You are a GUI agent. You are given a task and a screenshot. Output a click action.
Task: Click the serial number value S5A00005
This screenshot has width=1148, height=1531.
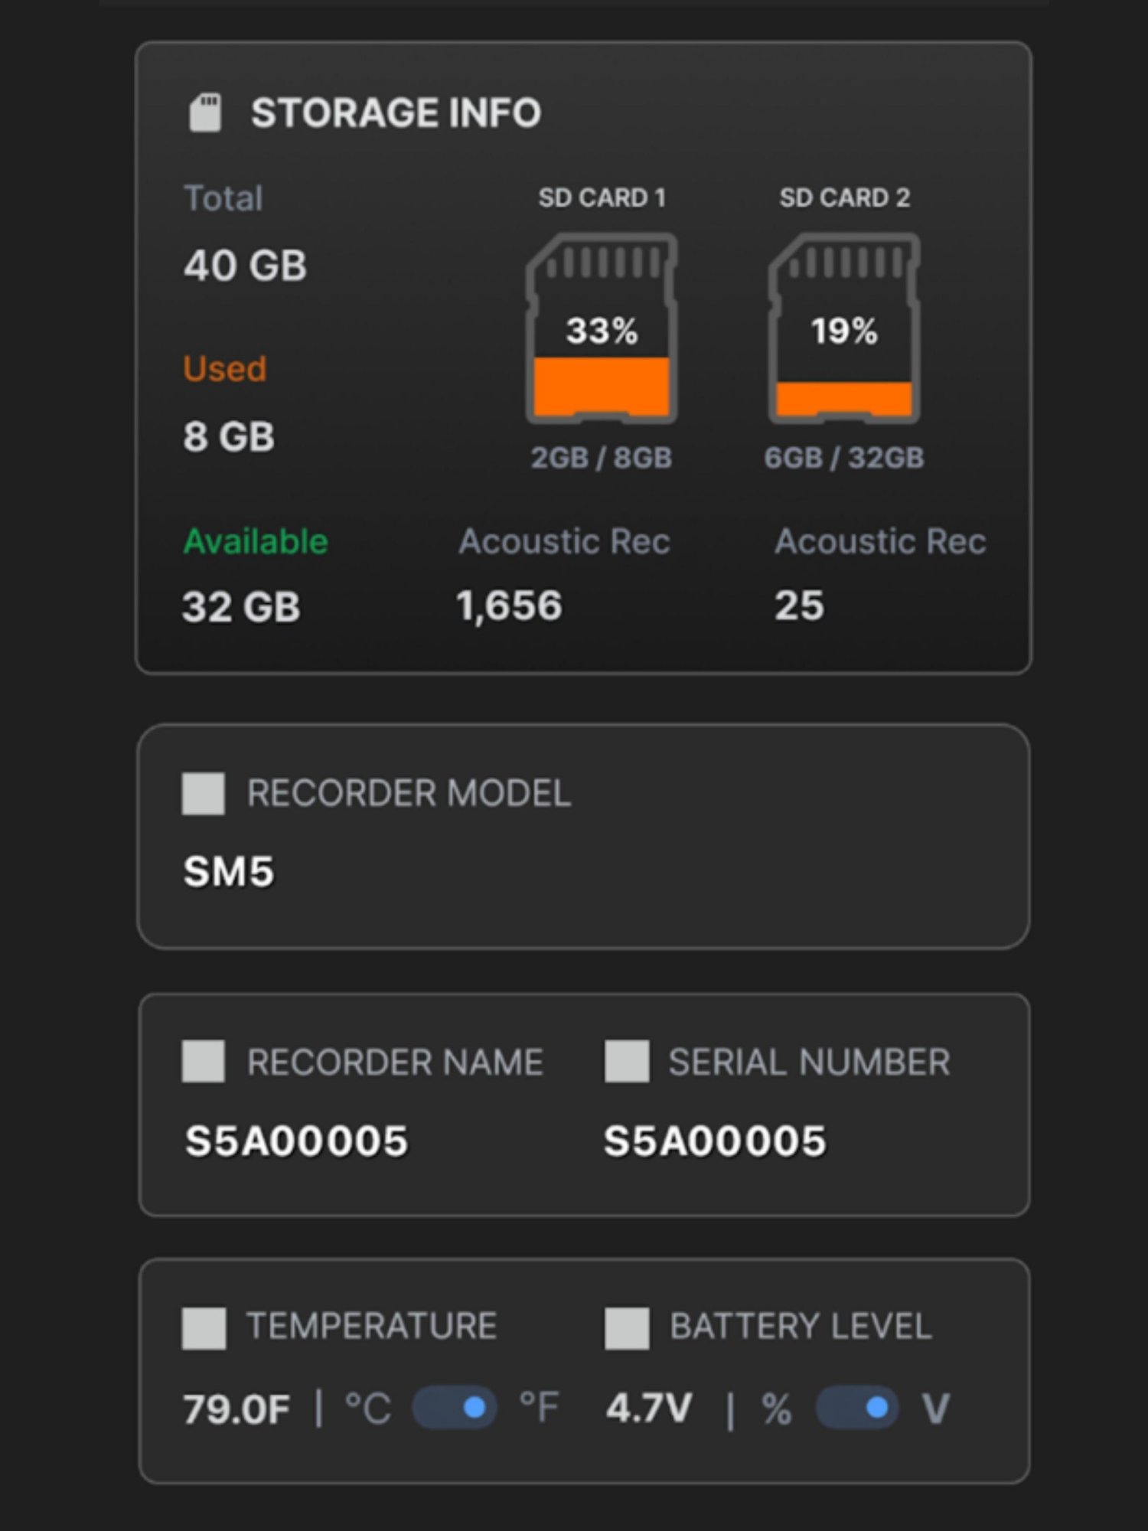716,1140
